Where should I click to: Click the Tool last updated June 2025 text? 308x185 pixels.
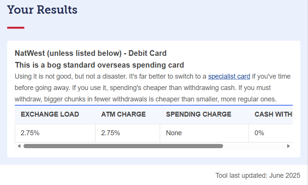click(258, 176)
